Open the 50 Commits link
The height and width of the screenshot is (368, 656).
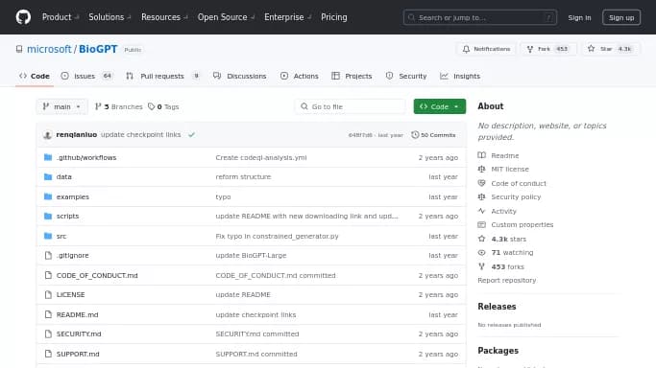click(x=434, y=135)
